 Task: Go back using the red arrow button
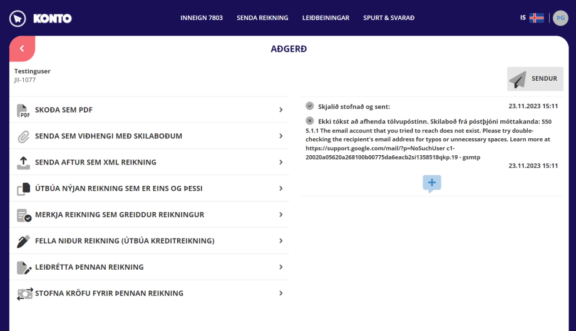pos(22,49)
